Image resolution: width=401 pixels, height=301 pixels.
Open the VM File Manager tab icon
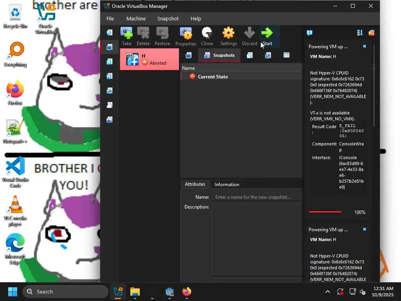[286, 55]
